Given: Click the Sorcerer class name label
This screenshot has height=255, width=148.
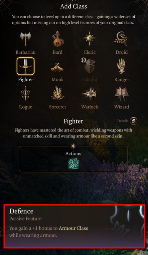Looking at the screenshot, I should [58, 107].
